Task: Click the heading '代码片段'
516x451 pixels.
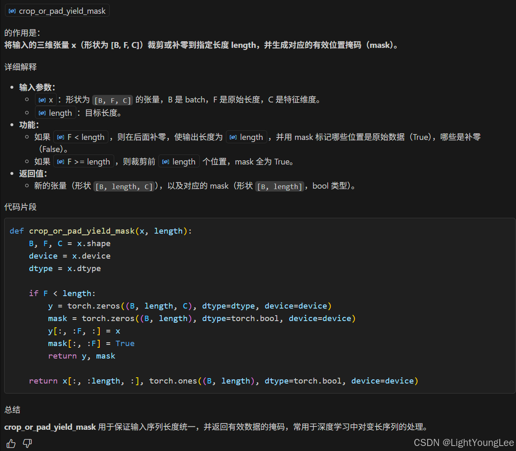Action: coord(20,207)
